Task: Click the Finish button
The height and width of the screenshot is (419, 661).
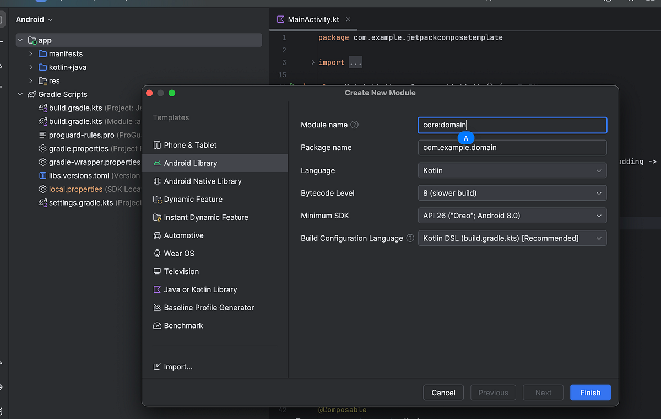Action: tap(590, 393)
